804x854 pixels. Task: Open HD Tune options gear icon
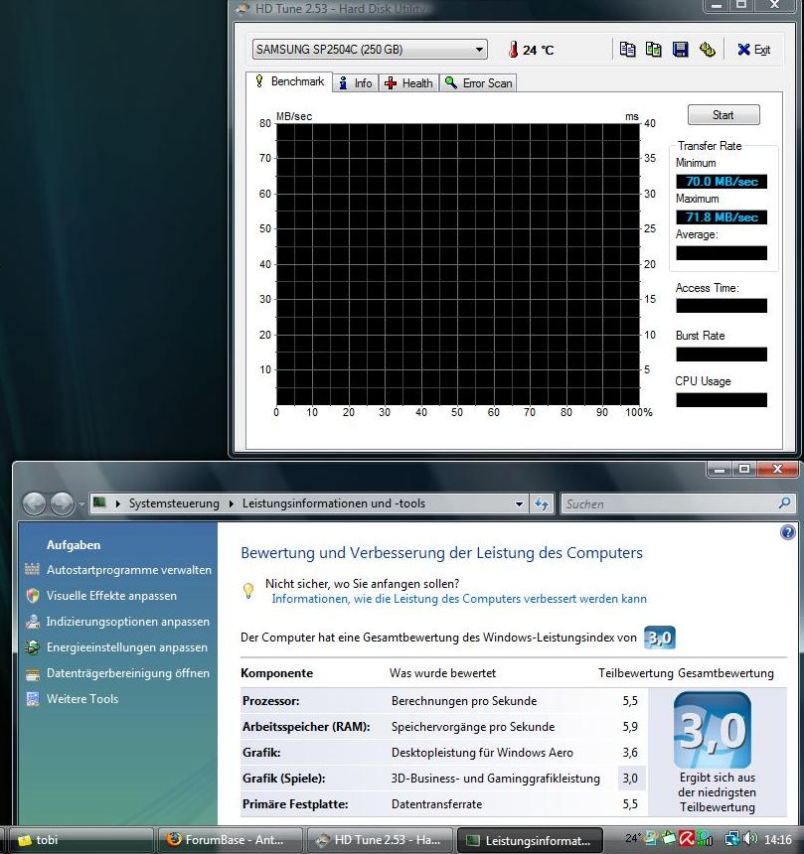click(707, 50)
